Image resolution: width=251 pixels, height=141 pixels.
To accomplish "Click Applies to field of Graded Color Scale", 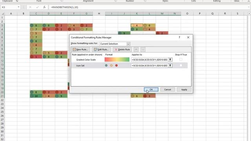I will click(x=149, y=60).
